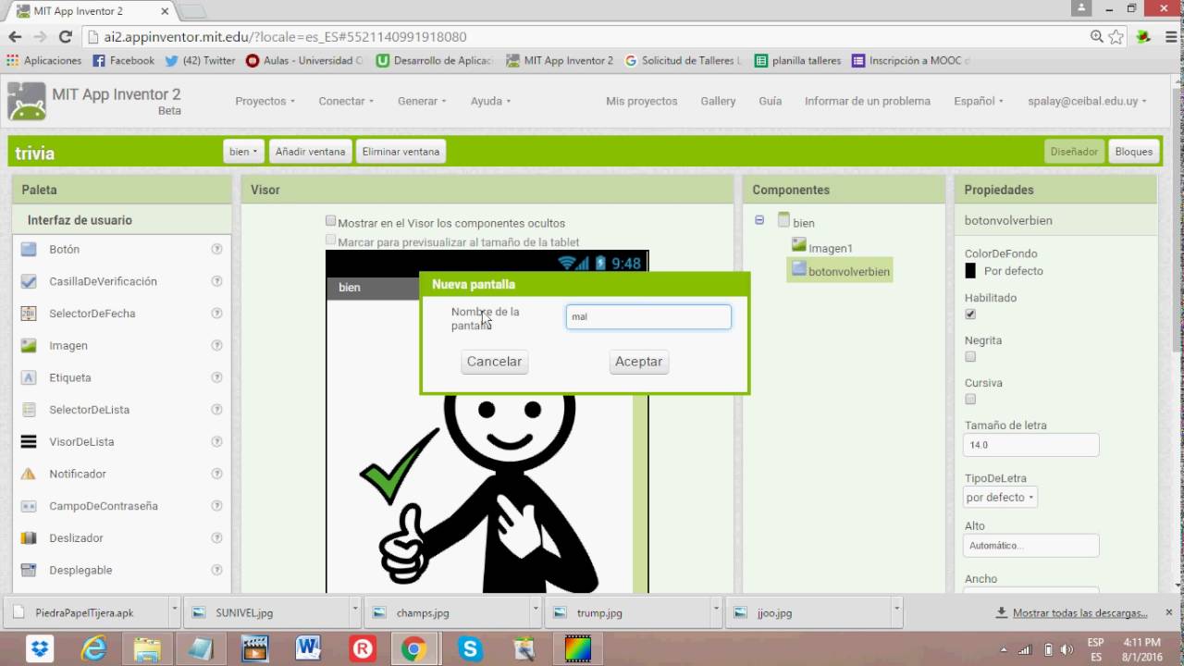Image resolution: width=1184 pixels, height=666 pixels.
Task: Click the SelectorDeLista palette icon
Action: [x=29, y=410]
